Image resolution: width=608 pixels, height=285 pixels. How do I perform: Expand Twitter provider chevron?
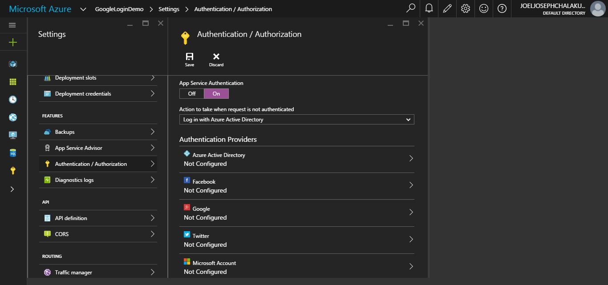[411, 239]
